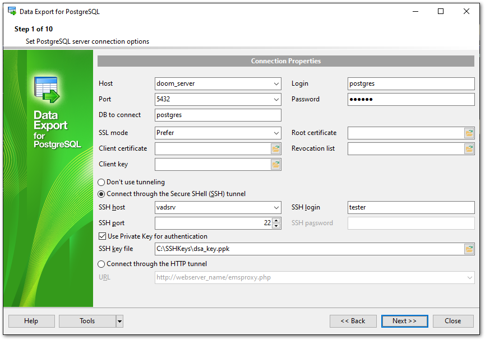Click the Connection Properties header
The width and height of the screenshot is (485, 340).
click(286, 61)
